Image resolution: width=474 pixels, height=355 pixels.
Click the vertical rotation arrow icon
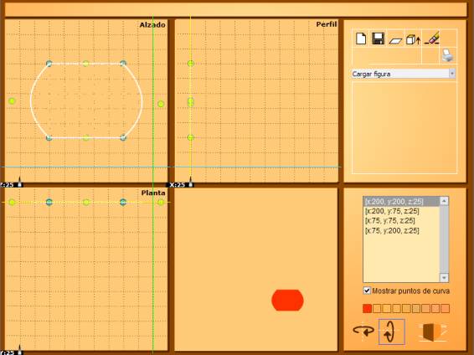click(x=391, y=332)
